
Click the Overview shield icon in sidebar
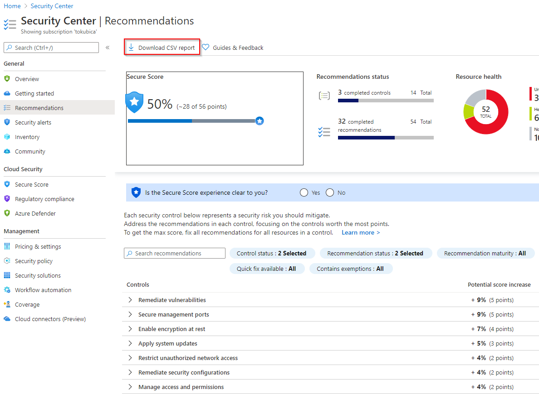[x=7, y=79]
